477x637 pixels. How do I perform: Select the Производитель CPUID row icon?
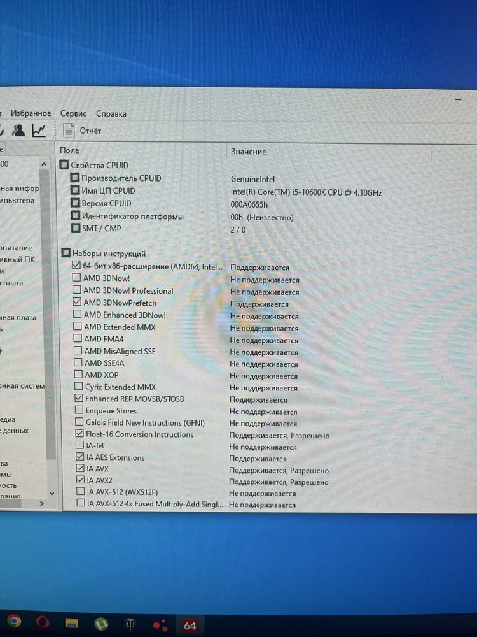click(74, 178)
